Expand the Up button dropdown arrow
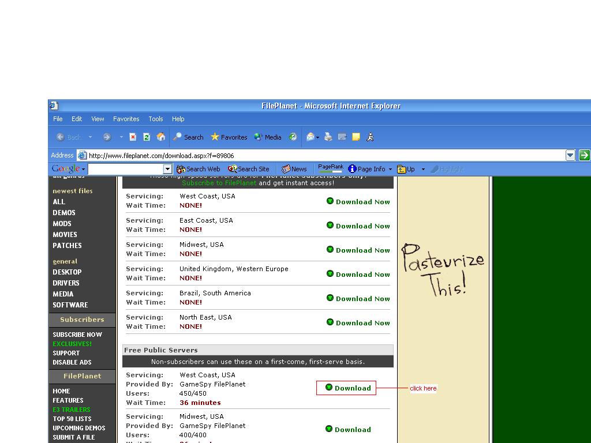The height and width of the screenshot is (443, 591). 423,169
